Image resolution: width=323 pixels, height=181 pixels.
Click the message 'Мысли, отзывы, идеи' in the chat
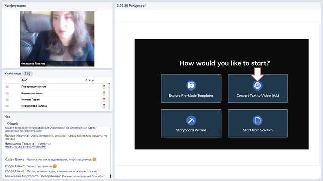(x=63, y=171)
